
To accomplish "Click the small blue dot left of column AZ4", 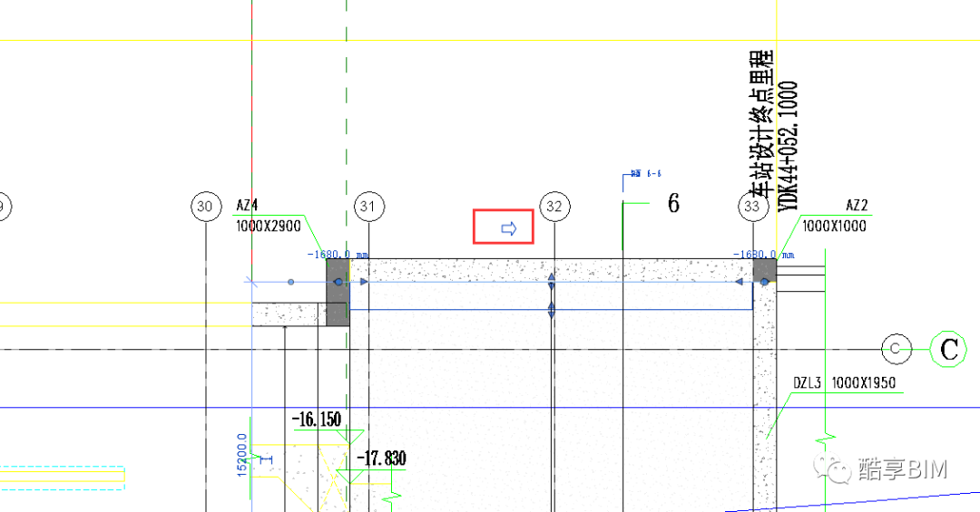I will (290, 282).
